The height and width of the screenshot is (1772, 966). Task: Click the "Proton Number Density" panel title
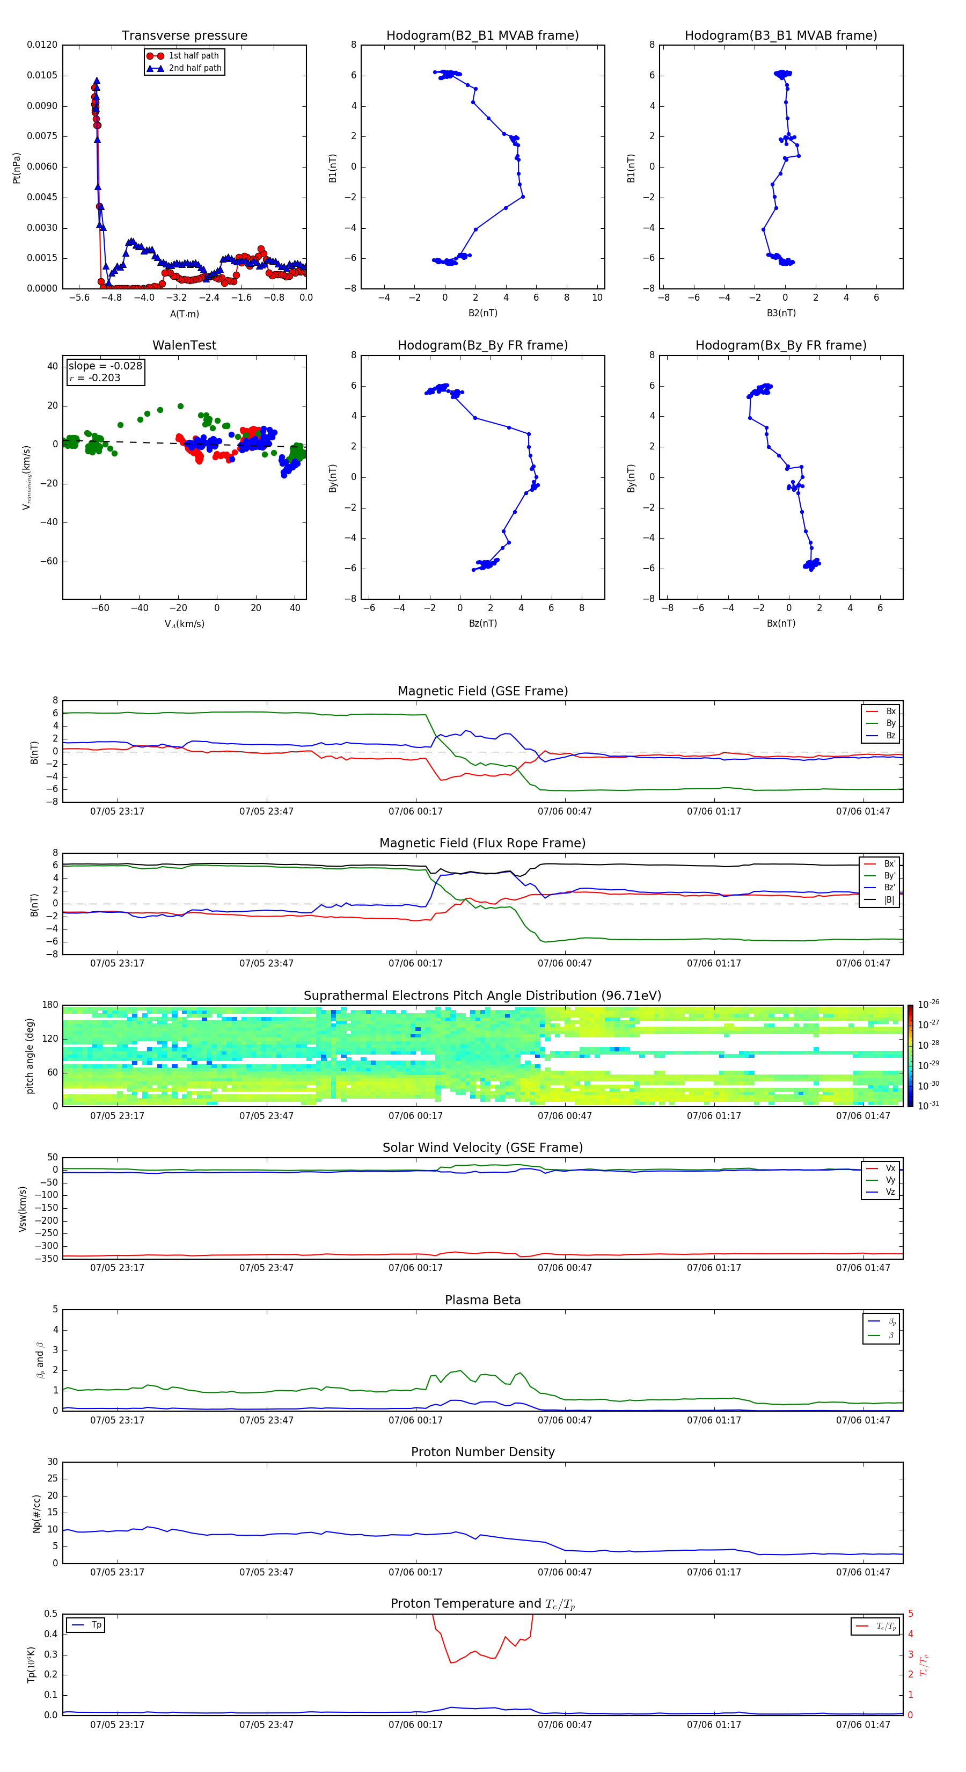point(482,1452)
